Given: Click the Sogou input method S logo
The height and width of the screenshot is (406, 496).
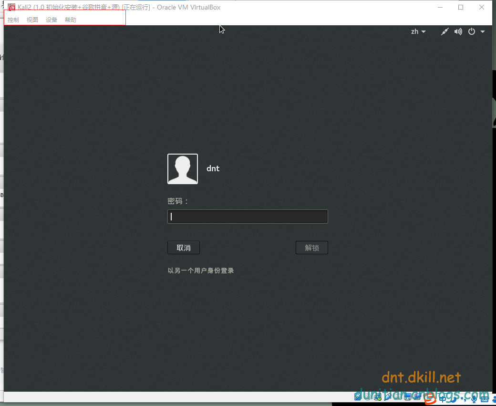Looking at the screenshot, I should (430, 399).
